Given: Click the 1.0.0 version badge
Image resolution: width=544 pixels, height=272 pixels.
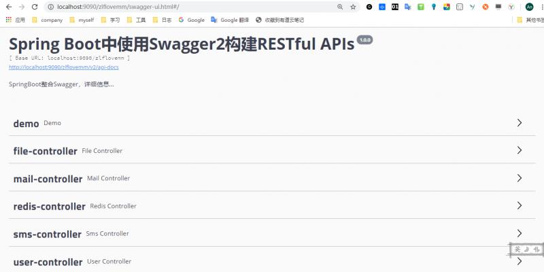Looking at the screenshot, I should coord(364,40).
